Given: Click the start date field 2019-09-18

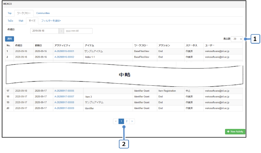Looking at the screenshot, I should click(44, 31).
